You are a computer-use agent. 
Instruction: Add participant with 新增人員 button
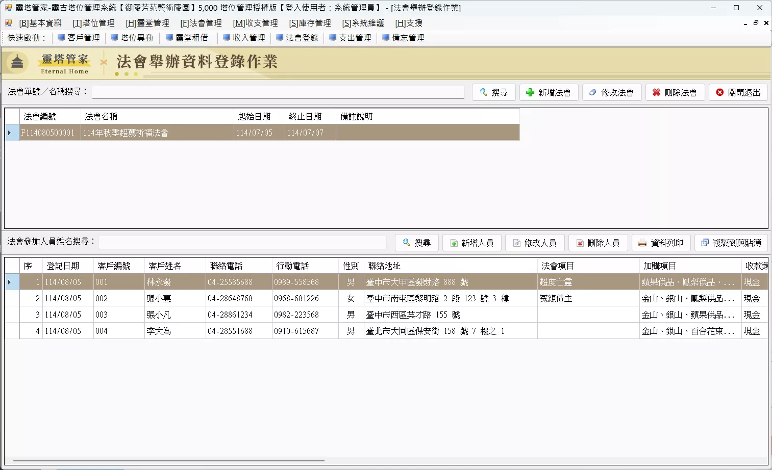coord(472,243)
